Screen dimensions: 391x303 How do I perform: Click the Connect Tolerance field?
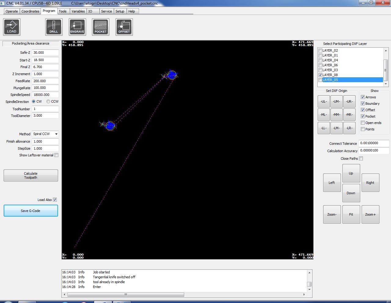coord(374,143)
